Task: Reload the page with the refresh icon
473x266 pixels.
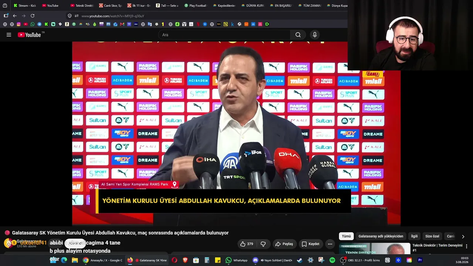Action: tap(33, 16)
